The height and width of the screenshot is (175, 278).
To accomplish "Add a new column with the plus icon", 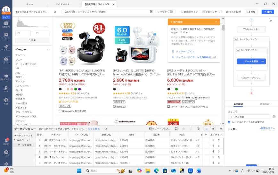I will pyautogui.click(x=206, y=135).
